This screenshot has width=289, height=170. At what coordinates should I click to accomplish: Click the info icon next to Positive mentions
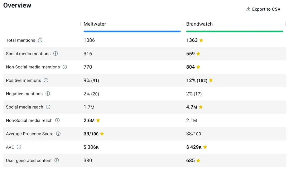[x=46, y=80]
